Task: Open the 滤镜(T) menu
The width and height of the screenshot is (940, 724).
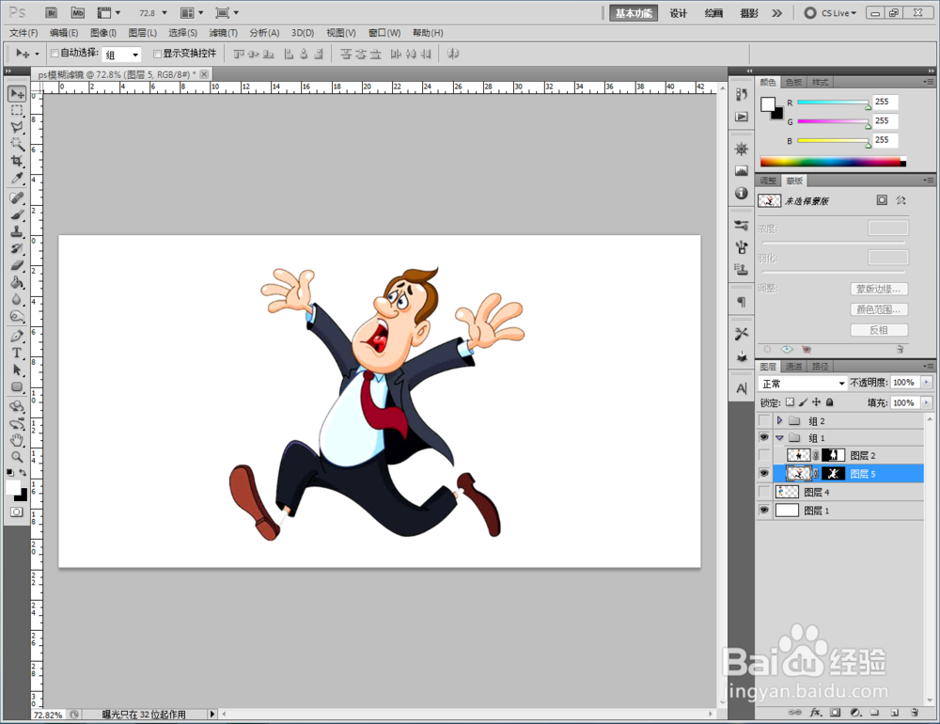Action: pyautogui.click(x=223, y=33)
